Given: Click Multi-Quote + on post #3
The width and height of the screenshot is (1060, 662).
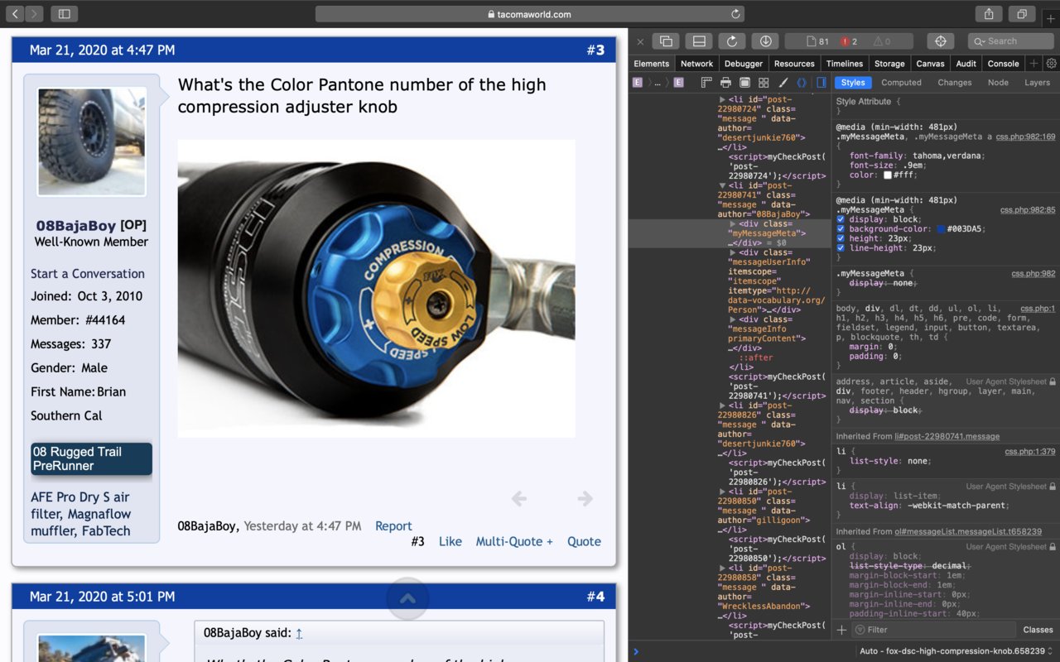Looking at the screenshot, I should coord(514,542).
